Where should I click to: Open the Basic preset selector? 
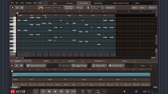coord(145,3)
